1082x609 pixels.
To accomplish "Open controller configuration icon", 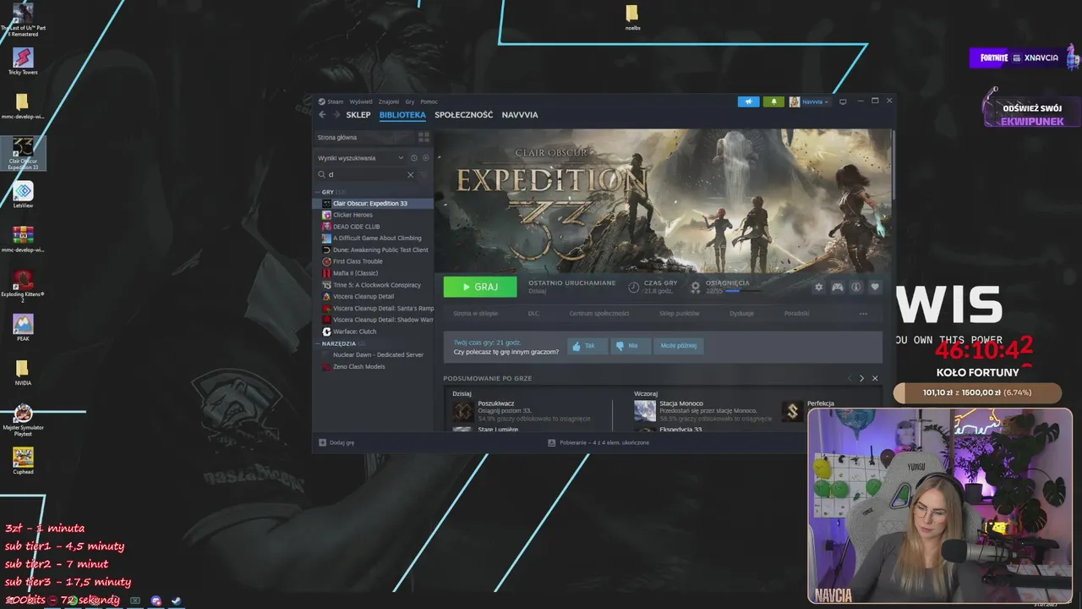I will coord(837,288).
